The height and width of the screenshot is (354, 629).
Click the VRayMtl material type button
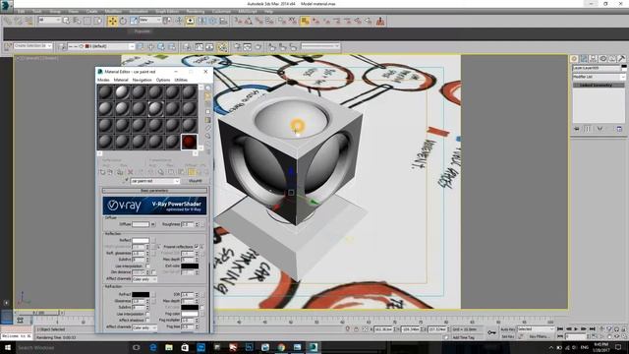coord(195,181)
